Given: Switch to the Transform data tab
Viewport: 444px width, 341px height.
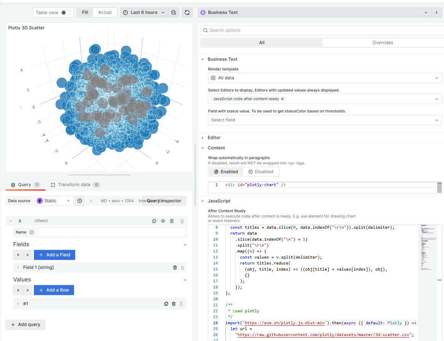Looking at the screenshot, I should pyautogui.click(x=75, y=185).
